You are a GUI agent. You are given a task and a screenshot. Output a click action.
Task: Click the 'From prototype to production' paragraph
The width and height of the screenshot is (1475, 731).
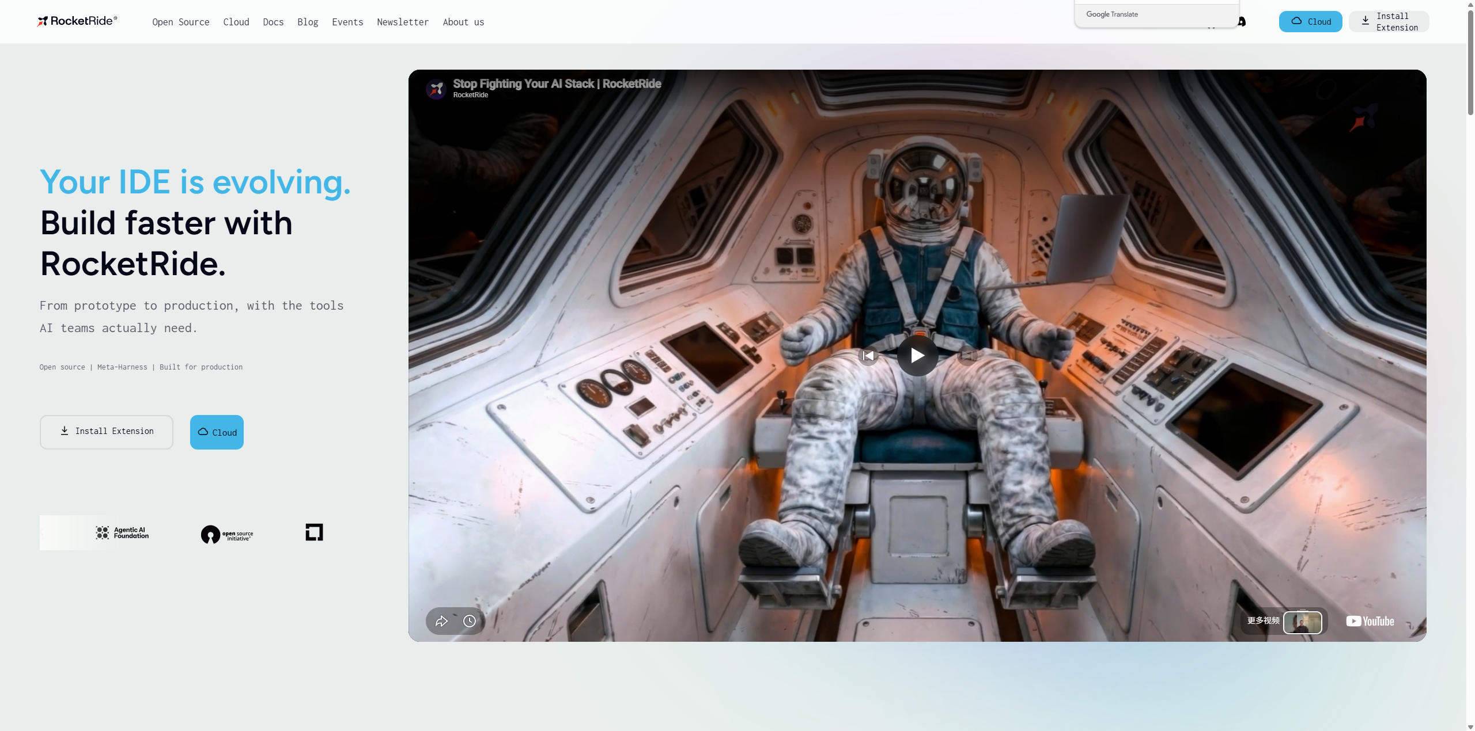click(191, 317)
